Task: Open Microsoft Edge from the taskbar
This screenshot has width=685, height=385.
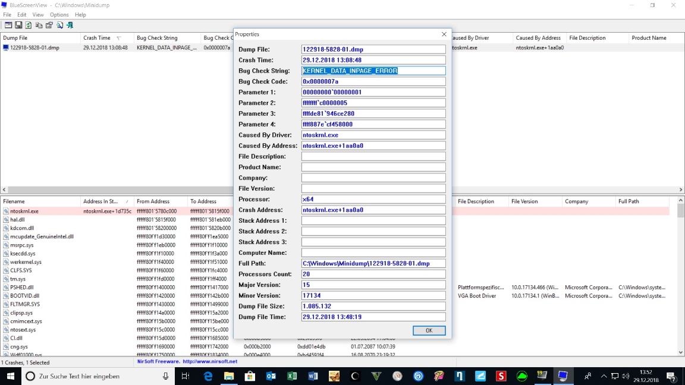Action: coord(208,376)
